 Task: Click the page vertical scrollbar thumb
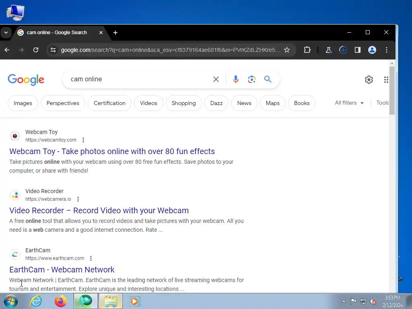392,91
